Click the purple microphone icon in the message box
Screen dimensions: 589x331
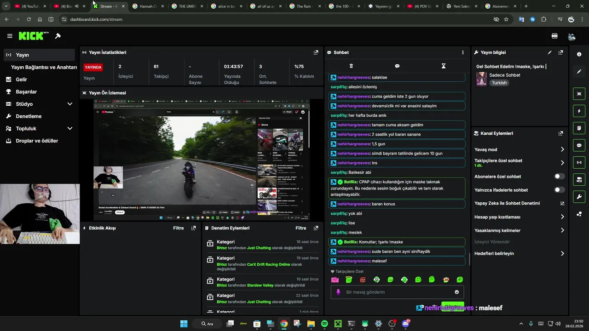338,292
